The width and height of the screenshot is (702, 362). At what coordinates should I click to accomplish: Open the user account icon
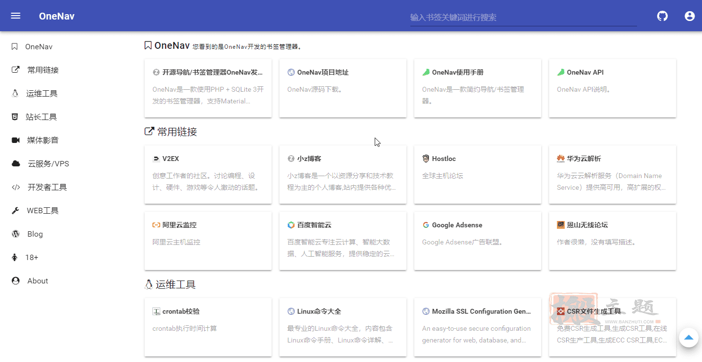(x=690, y=16)
